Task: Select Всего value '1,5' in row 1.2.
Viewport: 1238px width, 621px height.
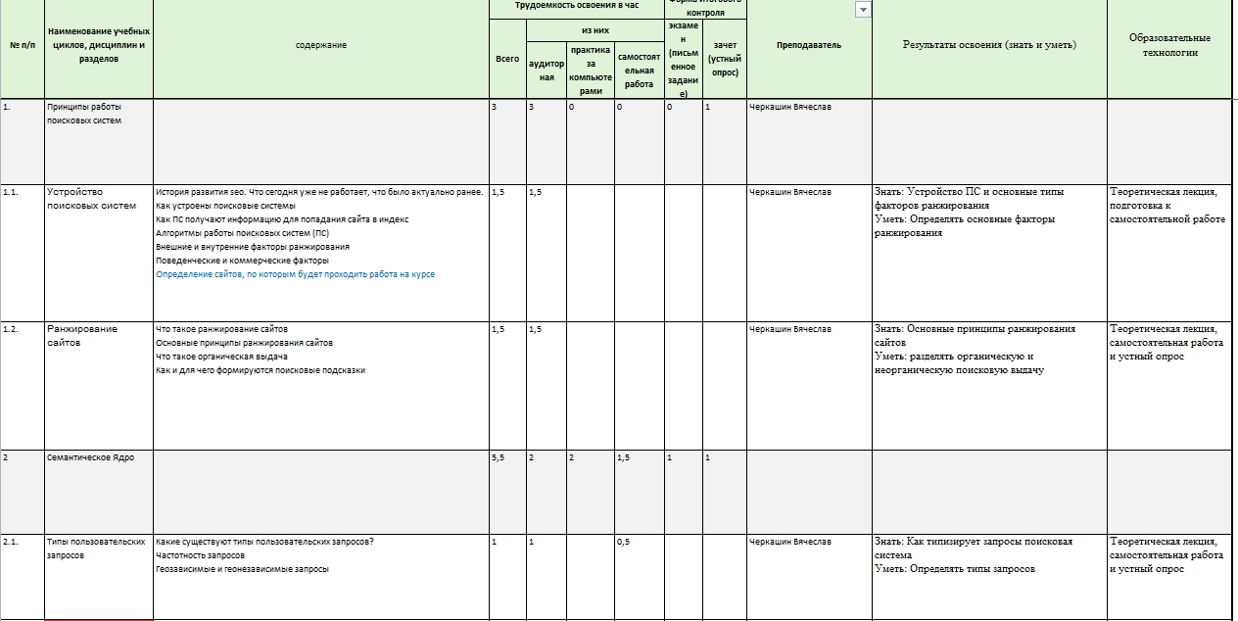Action: click(x=507, y=385)
